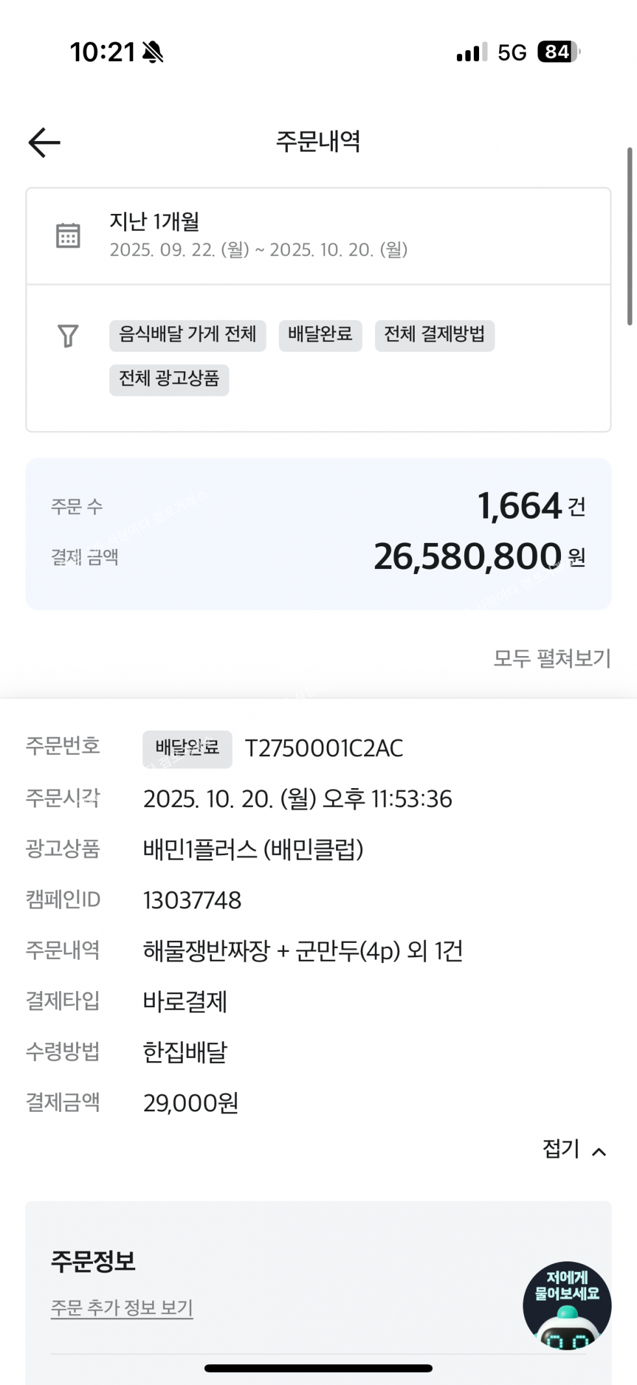Select the 음식배달 가게 전체 filter chip
This screenshot has width=637, height=1385.
(x=187, y=336)
